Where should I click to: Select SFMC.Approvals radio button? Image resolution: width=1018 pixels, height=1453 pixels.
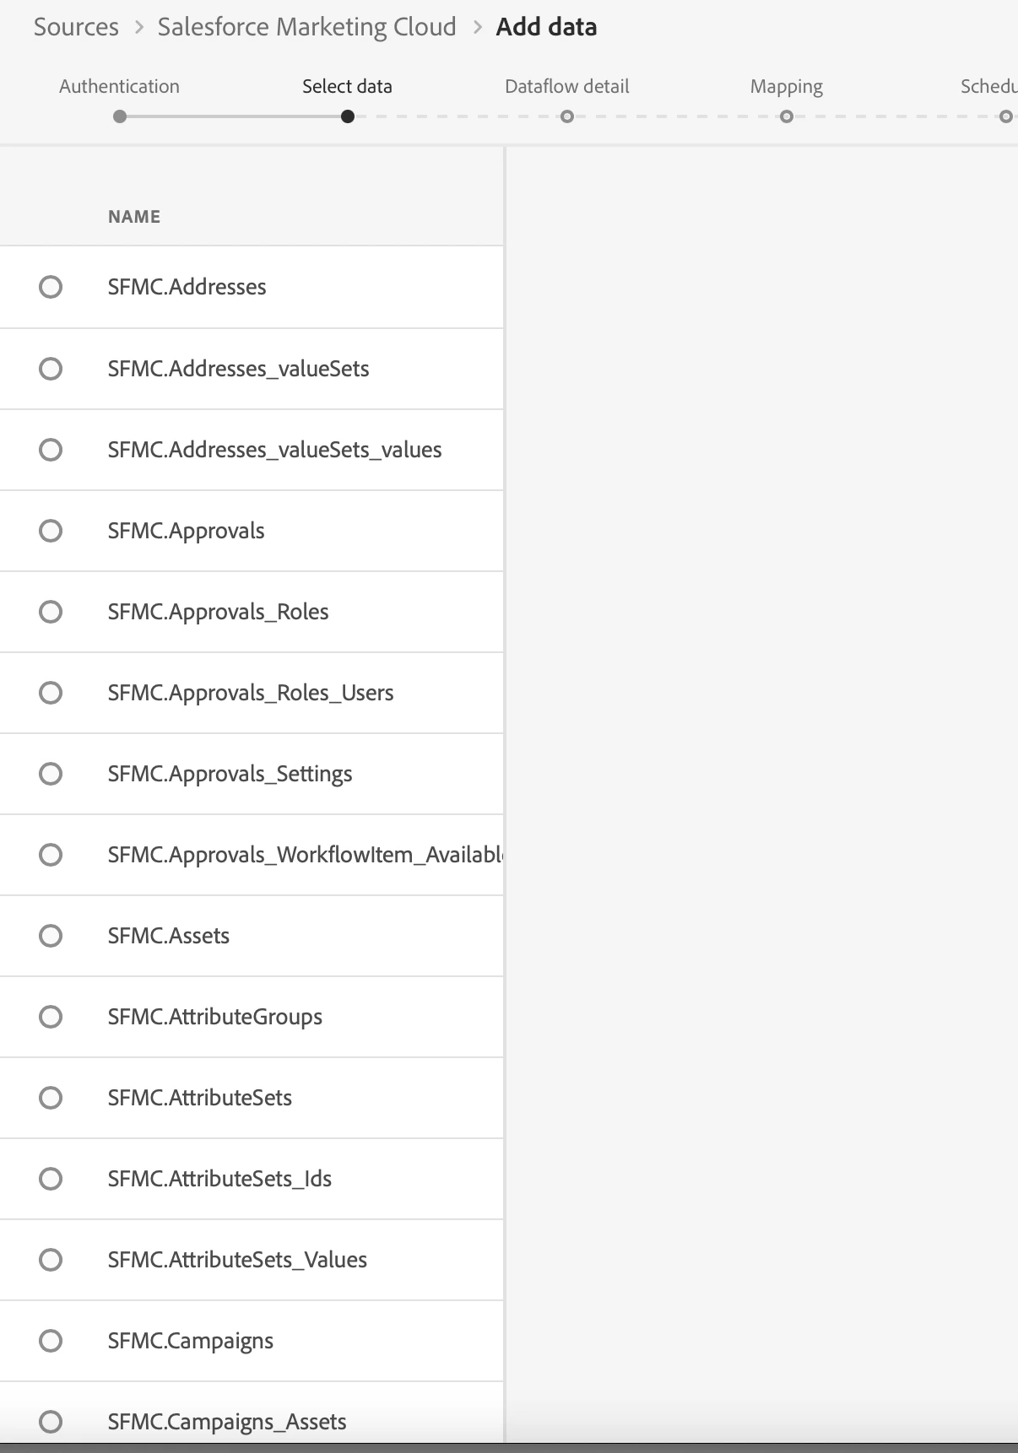point(51,531)
